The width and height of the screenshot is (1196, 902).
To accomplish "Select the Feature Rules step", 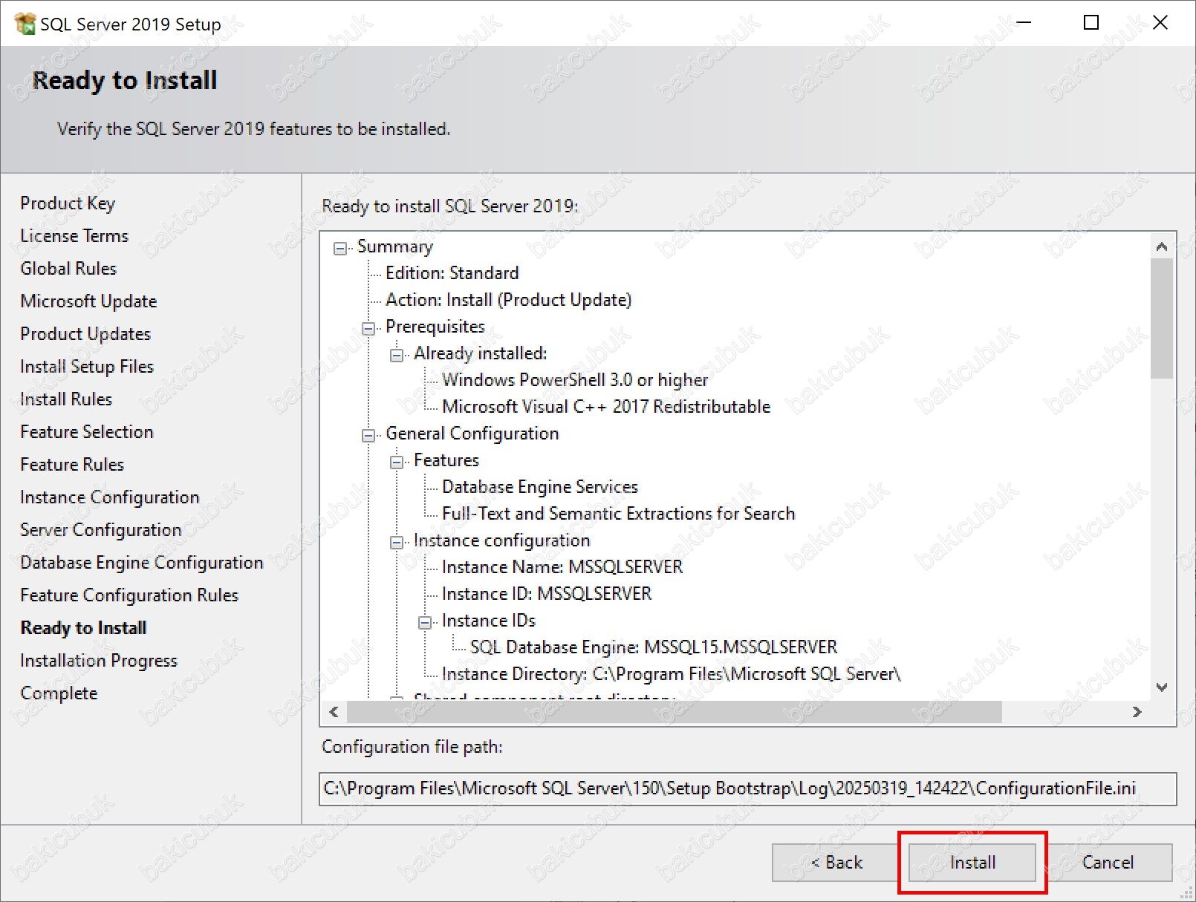I will click(72, 465).
